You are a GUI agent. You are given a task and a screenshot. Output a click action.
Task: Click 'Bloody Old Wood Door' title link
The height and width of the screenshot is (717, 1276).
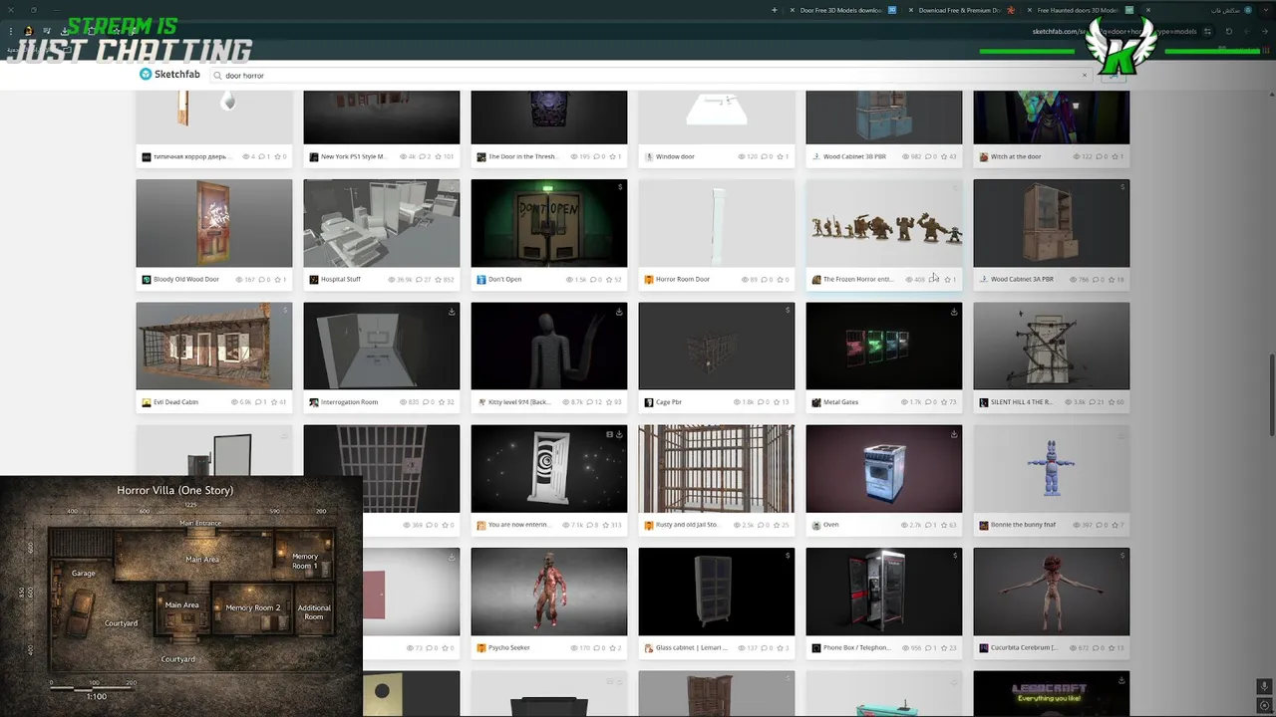pyautogui.click(x=186, y=280)
